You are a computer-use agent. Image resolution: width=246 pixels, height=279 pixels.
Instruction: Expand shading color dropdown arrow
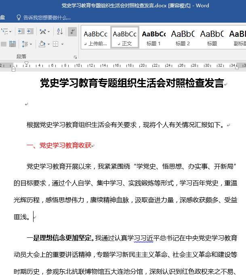[48, 44]
